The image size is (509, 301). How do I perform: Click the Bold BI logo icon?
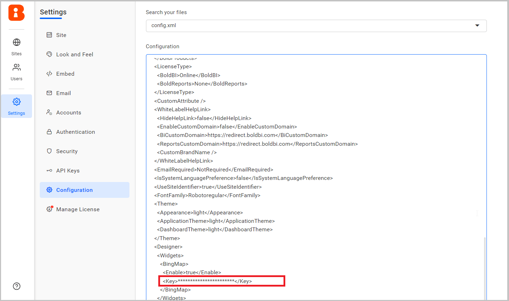click(x=16, y=12)
